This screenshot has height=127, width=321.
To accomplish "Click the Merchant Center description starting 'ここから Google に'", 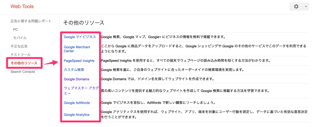I will click(204, 49).
